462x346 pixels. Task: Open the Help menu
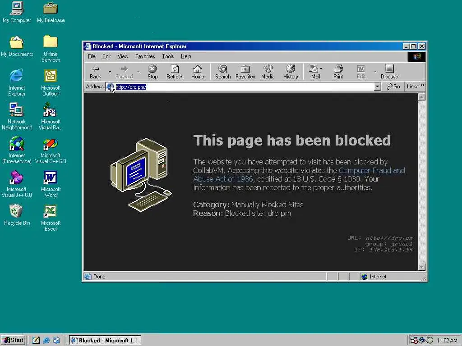pyautogui.click(x=185, y=56)
